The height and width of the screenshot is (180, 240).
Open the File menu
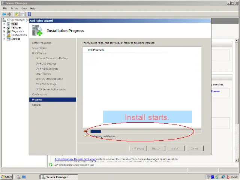(x=5, y=8)
